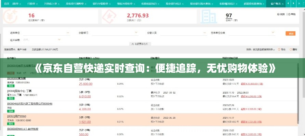Screen dimensions: 305x136
Task: Open the 分管人员 lookup ellipsis
Action: point(204,33)
